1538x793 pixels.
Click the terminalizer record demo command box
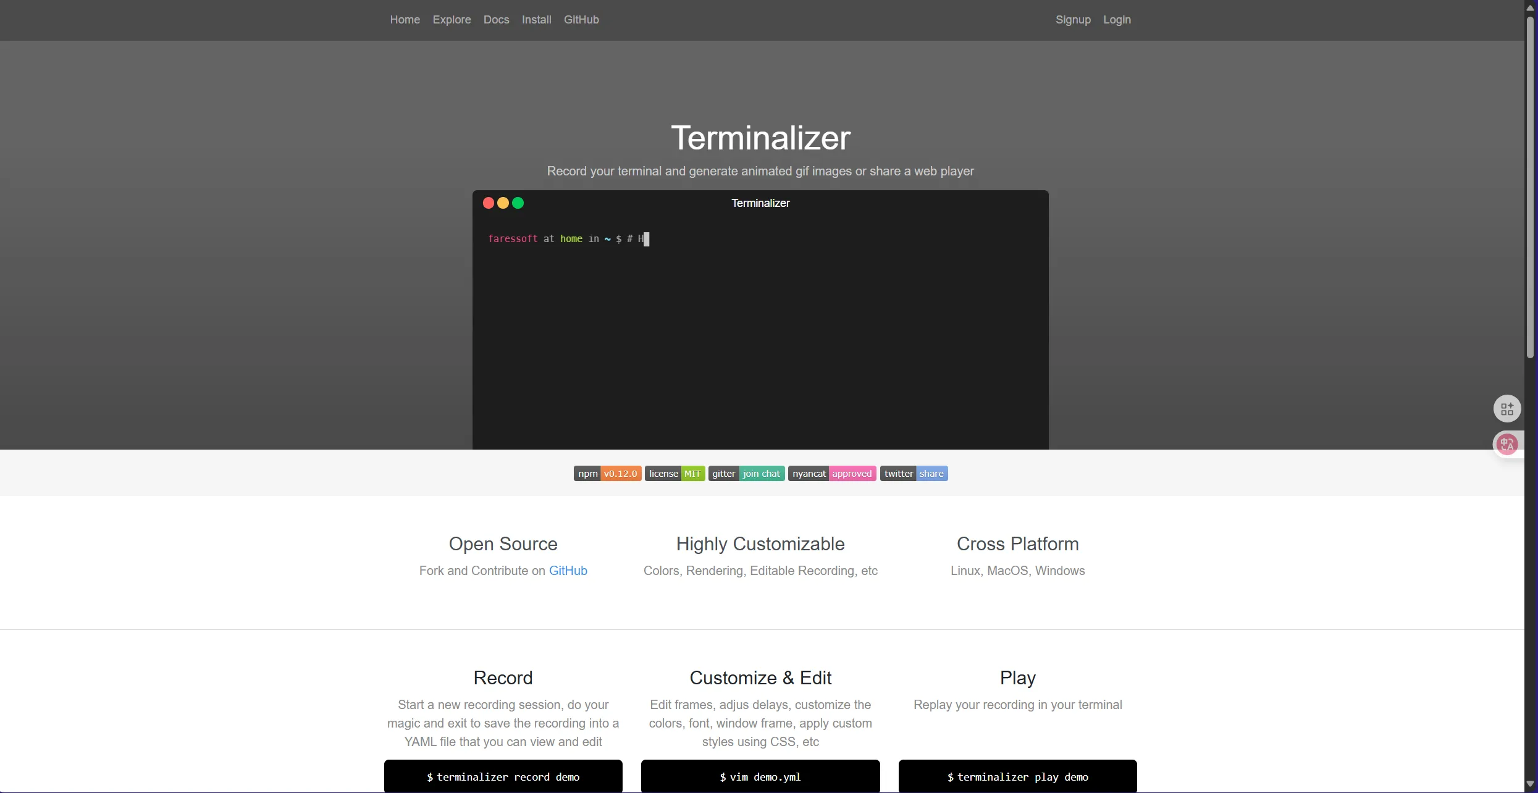(503, 776)
